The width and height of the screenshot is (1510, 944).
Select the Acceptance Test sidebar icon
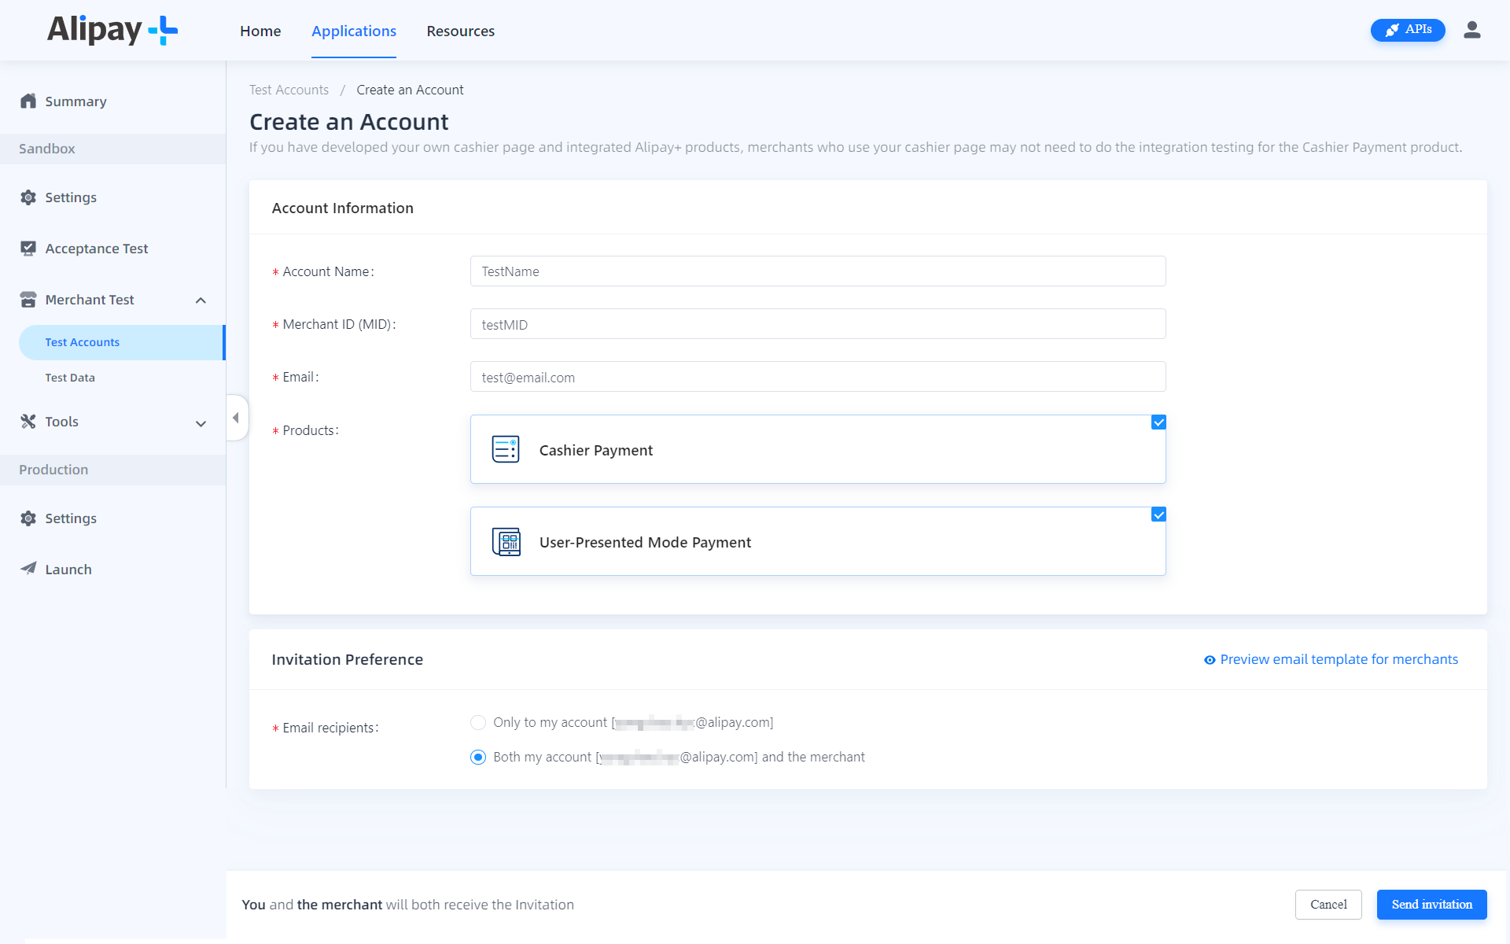(x=28, y=248)
